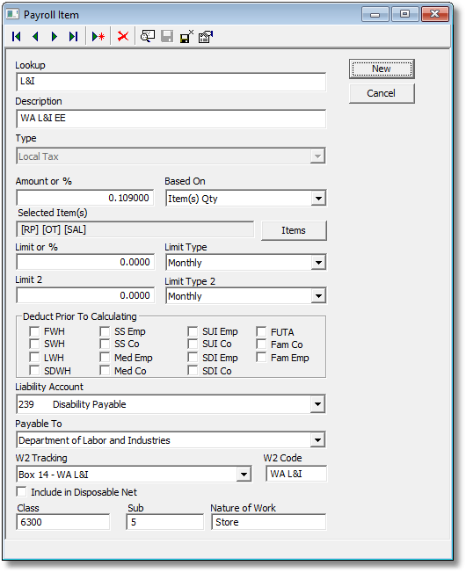Click the Sub field
Screen dimensions: 466x573
(x=164, y=522)
